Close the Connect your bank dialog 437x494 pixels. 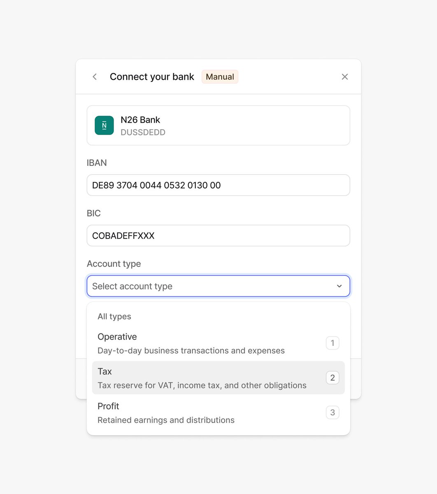click(x=345, y=77)
